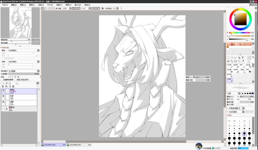Select the straight line drawing mode
Screen dimensions: 258x150
(x=121, y=8)
